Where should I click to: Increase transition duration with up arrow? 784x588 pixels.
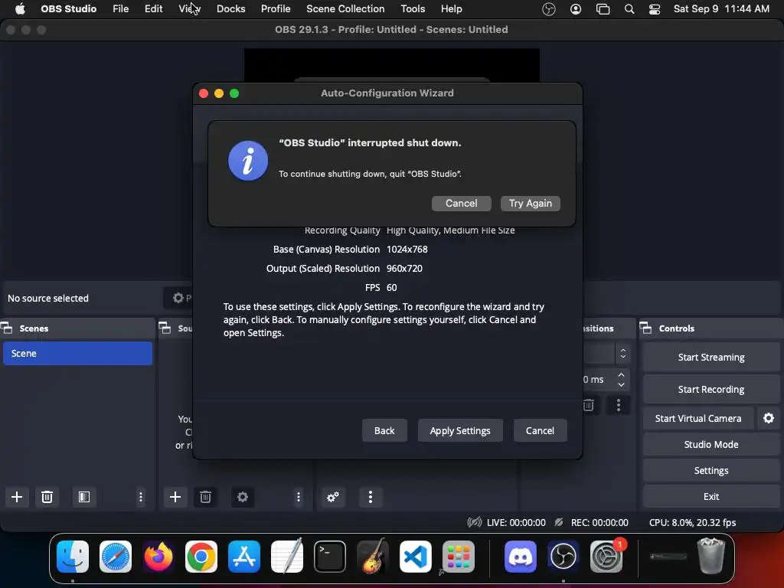[621, 375]
